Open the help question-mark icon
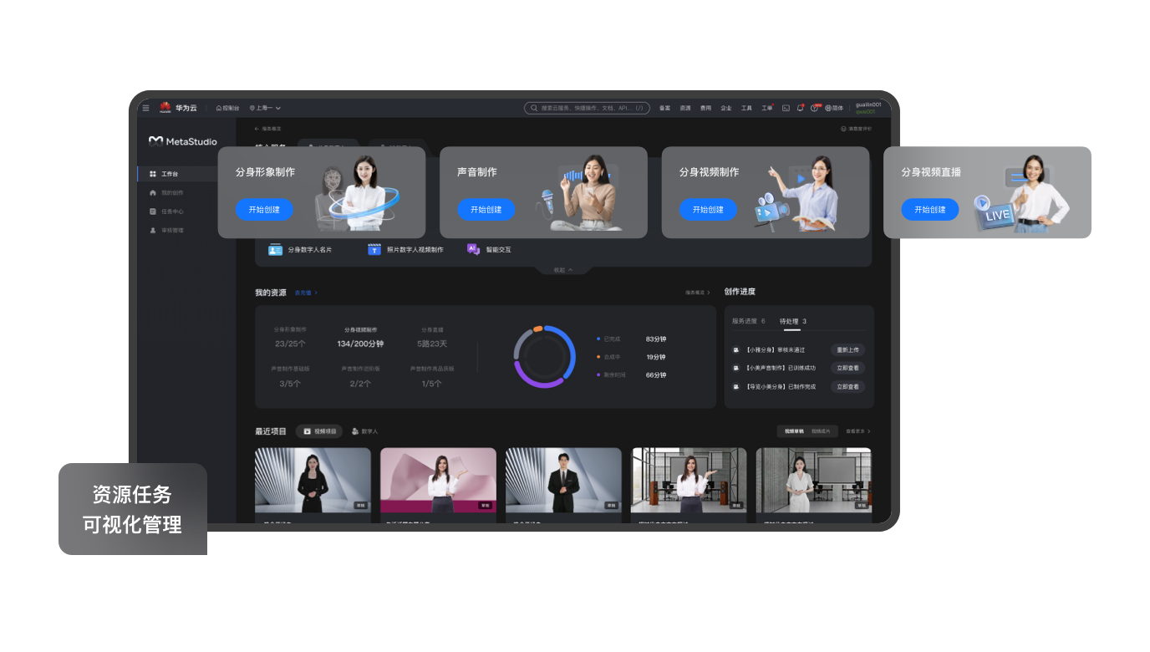 [814, 108]
